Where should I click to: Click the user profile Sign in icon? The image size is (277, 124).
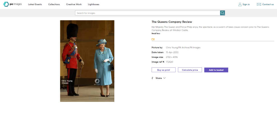tap(240, 5)
